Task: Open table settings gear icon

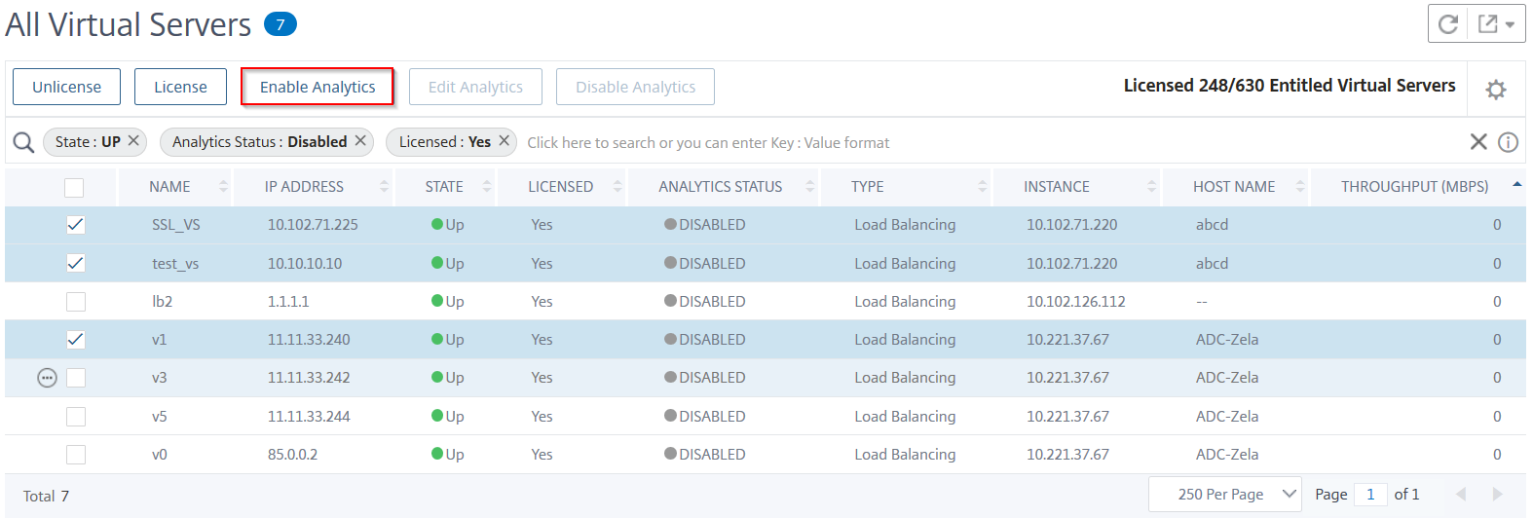Action: click(1496, 90)
